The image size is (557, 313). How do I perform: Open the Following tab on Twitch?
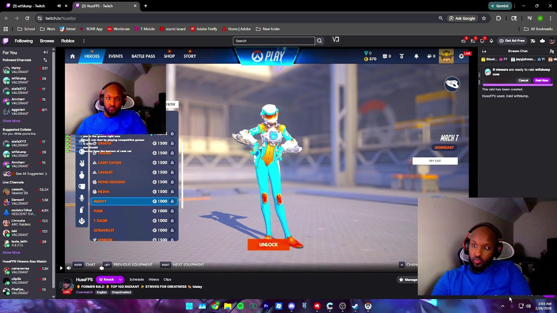pos(23,41)
